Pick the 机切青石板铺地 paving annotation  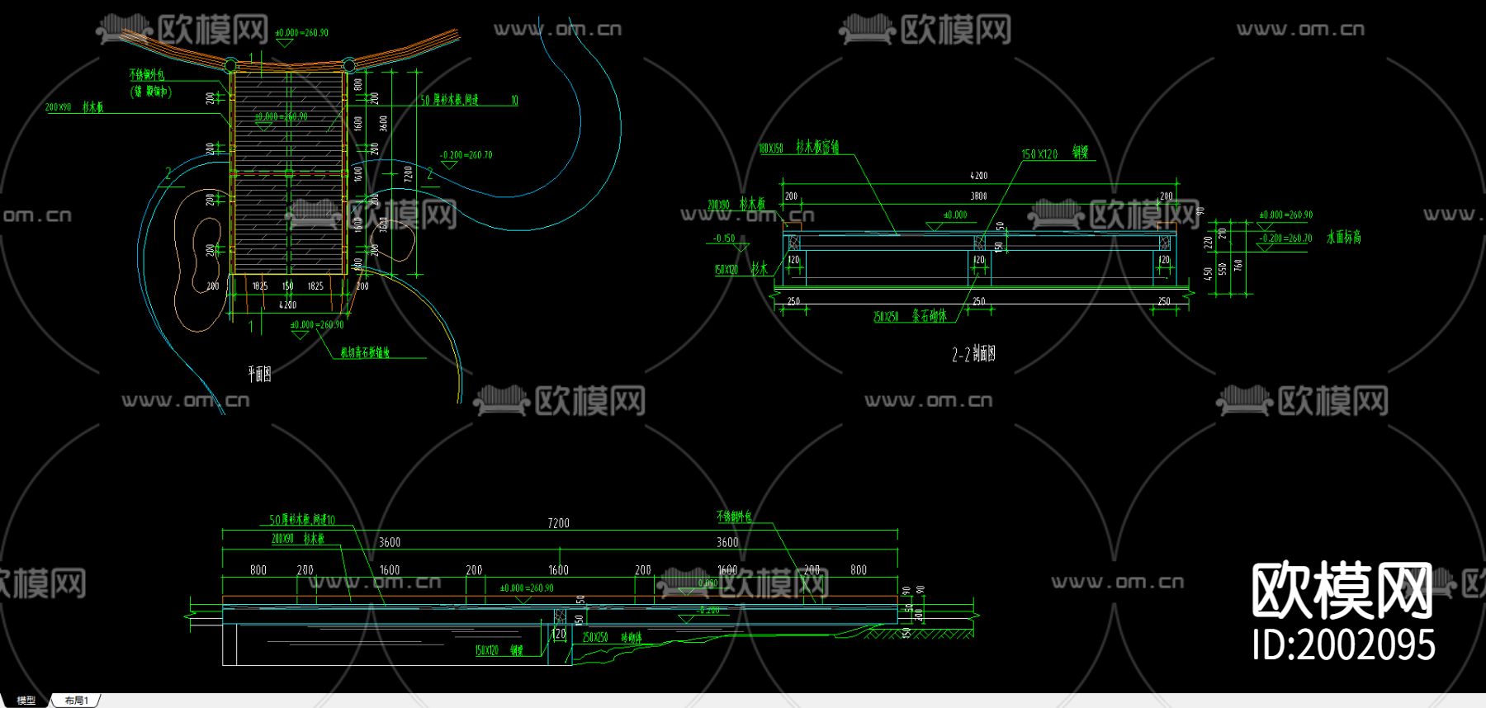[x=366, y=352]
